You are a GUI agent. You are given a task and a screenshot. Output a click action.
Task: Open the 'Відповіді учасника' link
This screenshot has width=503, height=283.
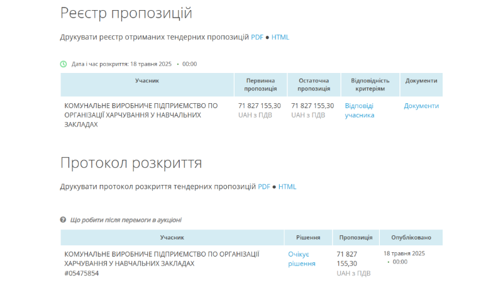359,111
